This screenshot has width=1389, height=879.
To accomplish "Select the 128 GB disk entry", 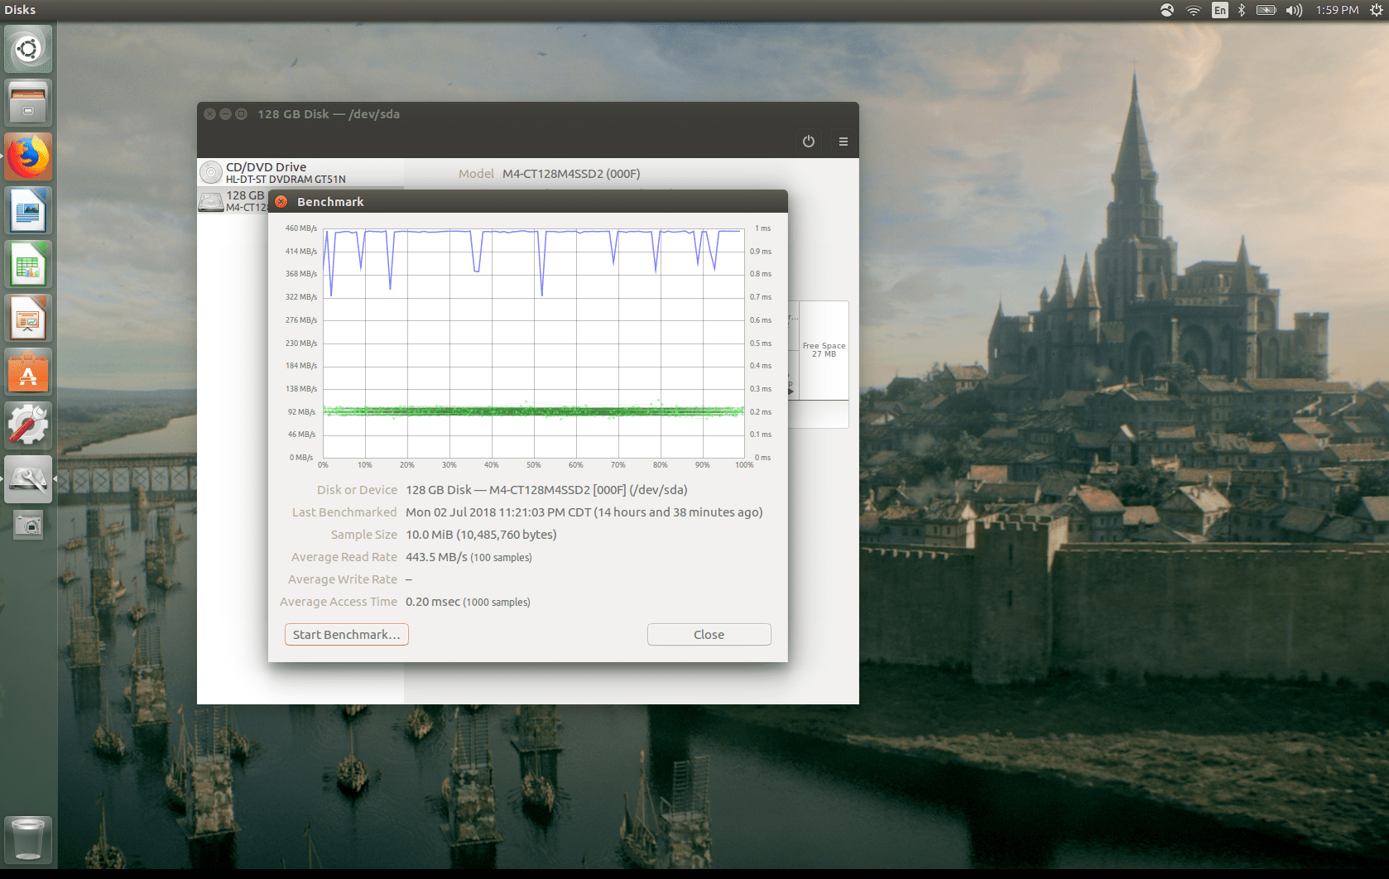I will coord(233,201).
